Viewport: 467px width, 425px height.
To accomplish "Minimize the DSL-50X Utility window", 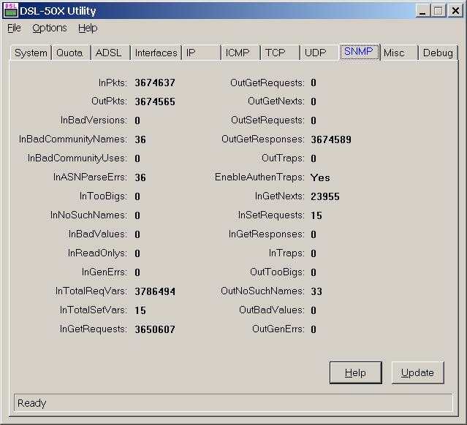I will (x=422, y=11).
